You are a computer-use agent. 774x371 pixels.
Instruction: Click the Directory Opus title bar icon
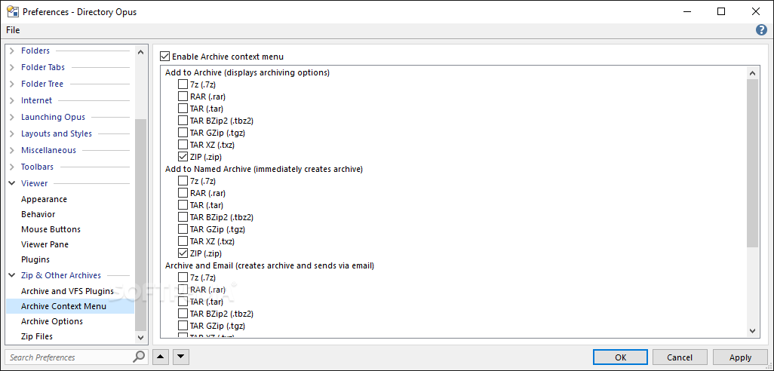point(13,11)
